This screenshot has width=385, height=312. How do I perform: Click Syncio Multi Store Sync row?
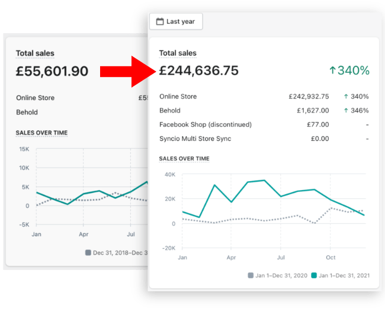264,139
